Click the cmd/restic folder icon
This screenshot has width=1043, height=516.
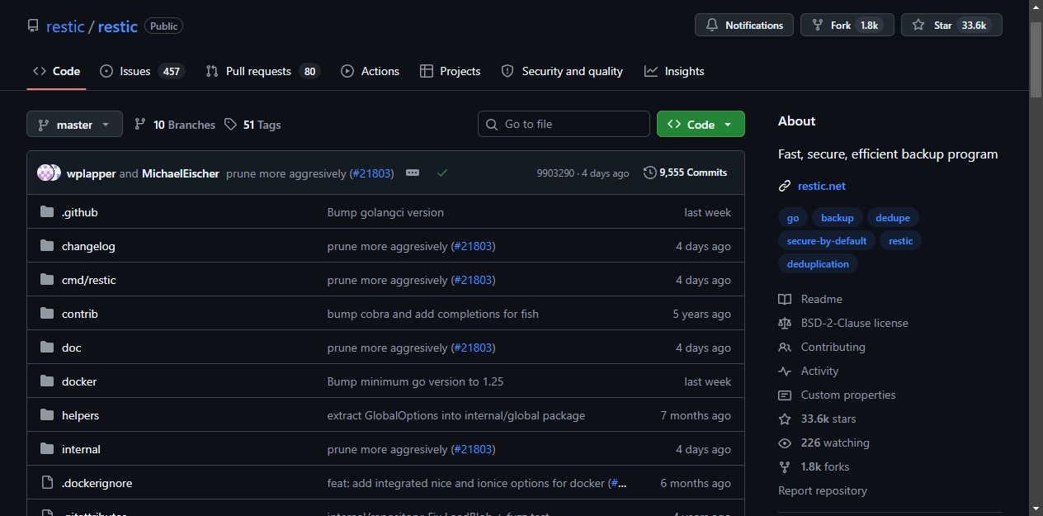[x=46, y=280]
